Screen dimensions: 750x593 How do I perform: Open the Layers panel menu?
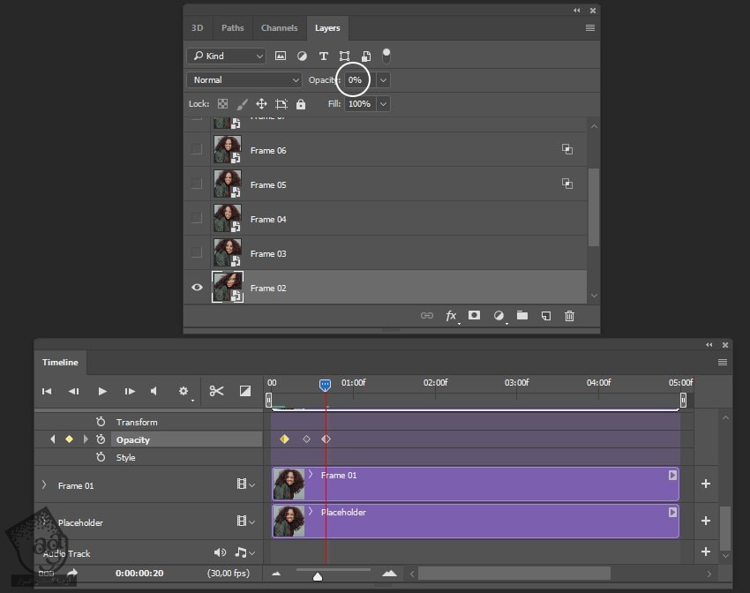589,27
